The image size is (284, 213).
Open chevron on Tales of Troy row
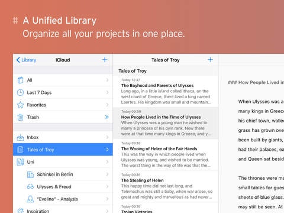pyautogui.click(x=107, y=150)
